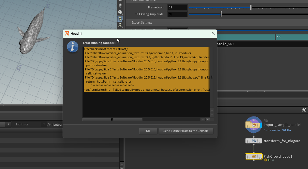Click the hou.PermissionError line in traceback
This screenshot has width=308, height=169.
click(147, 90)
